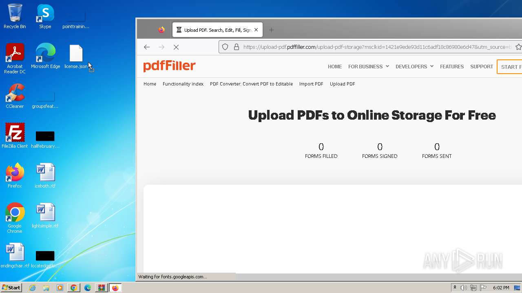Select the endingchair.rtf document icon

(15, 256)
